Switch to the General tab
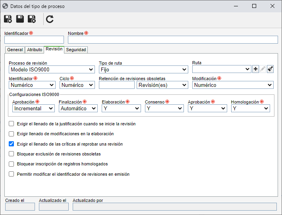This screenshot has height=215, width=282. tap(15, 50)
